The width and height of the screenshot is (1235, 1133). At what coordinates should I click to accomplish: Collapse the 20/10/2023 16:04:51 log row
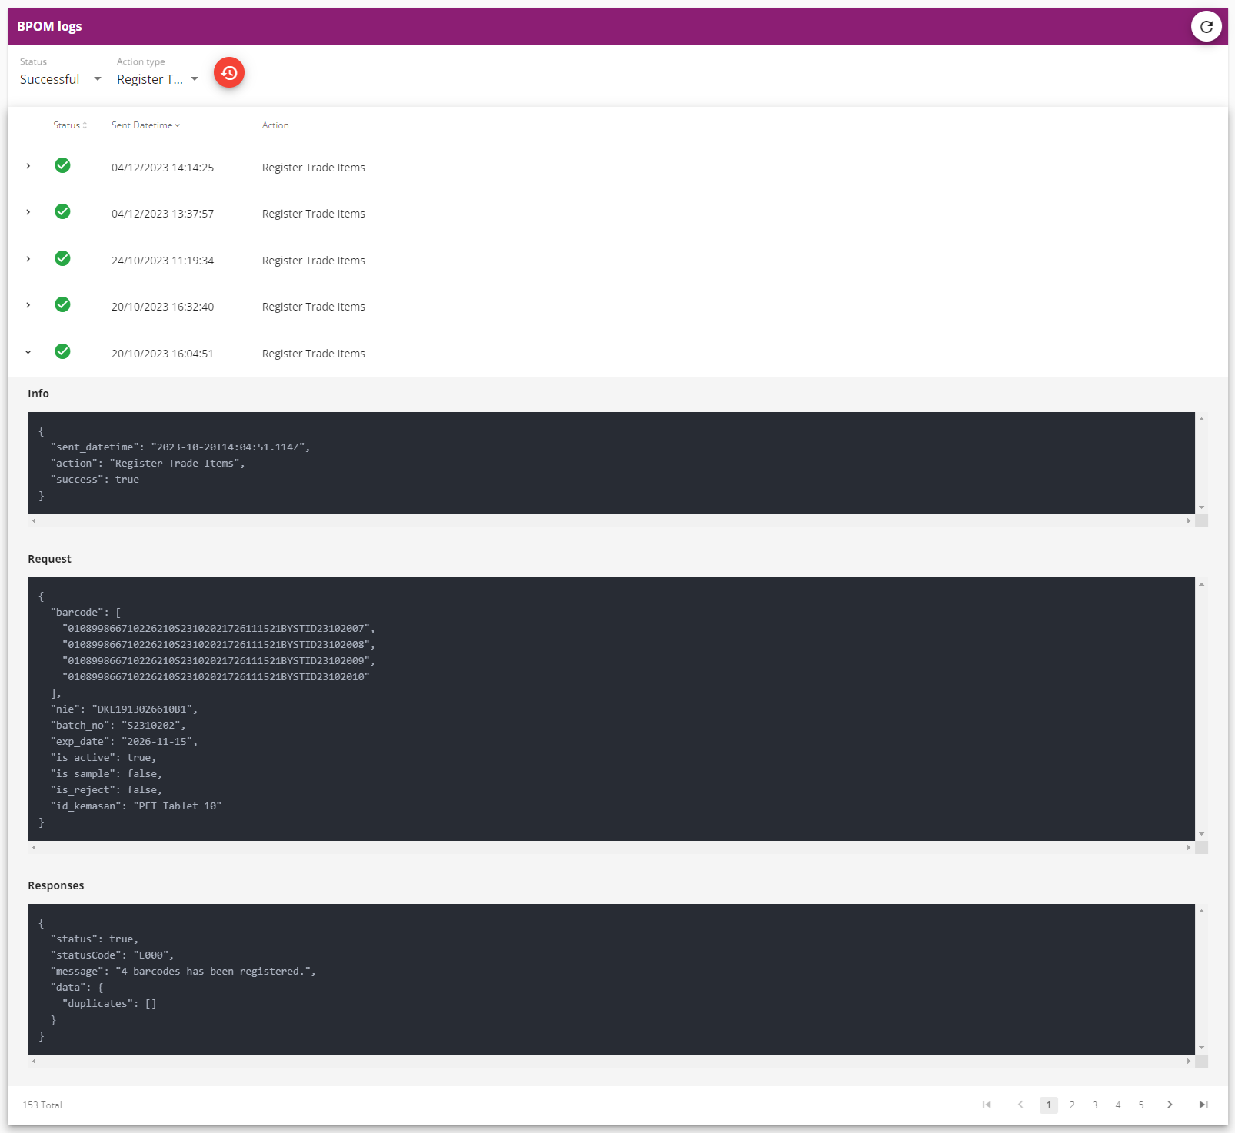pos(28,352)
